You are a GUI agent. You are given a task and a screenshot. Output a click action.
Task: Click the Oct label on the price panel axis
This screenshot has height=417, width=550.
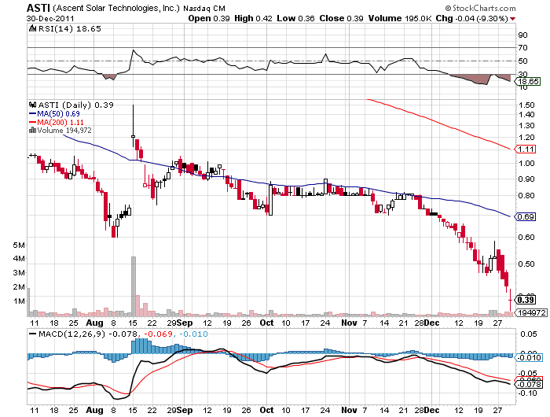click(266, 323)
